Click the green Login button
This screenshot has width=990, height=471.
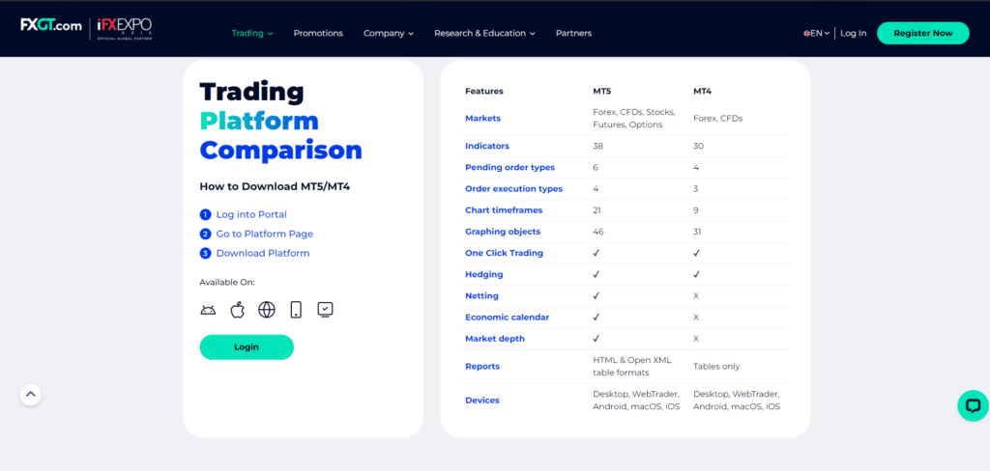[x=247, y=346]
